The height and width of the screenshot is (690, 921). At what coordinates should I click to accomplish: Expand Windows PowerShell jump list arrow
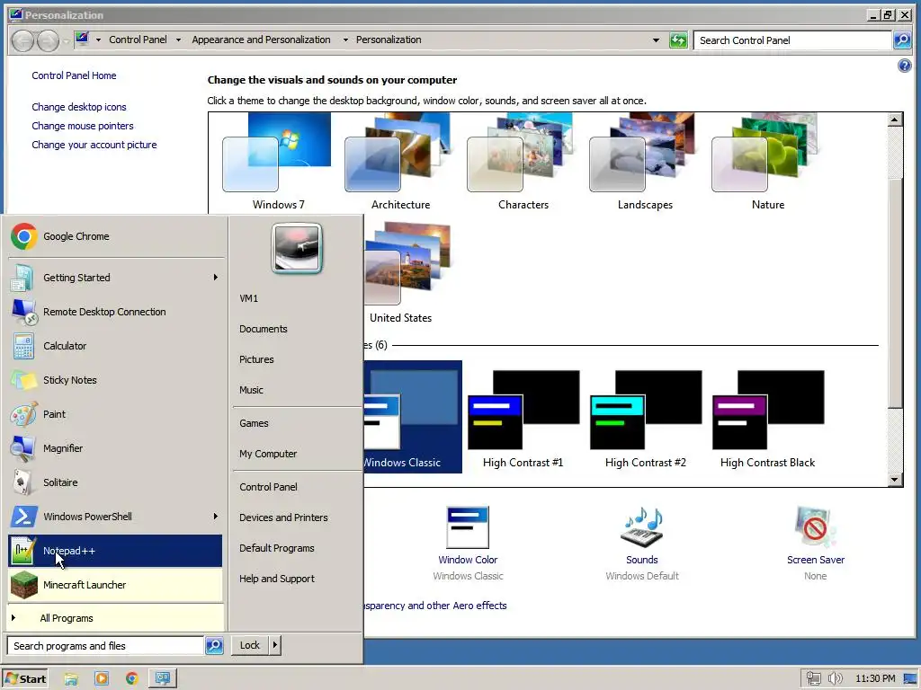point(216,517)
